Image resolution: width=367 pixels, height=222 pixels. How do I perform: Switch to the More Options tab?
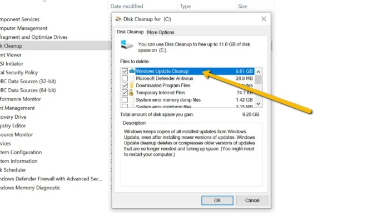(x=161, y=32)
